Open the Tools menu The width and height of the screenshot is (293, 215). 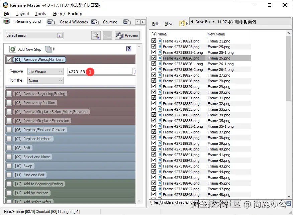pyautogui.click(x=40, y=14)
